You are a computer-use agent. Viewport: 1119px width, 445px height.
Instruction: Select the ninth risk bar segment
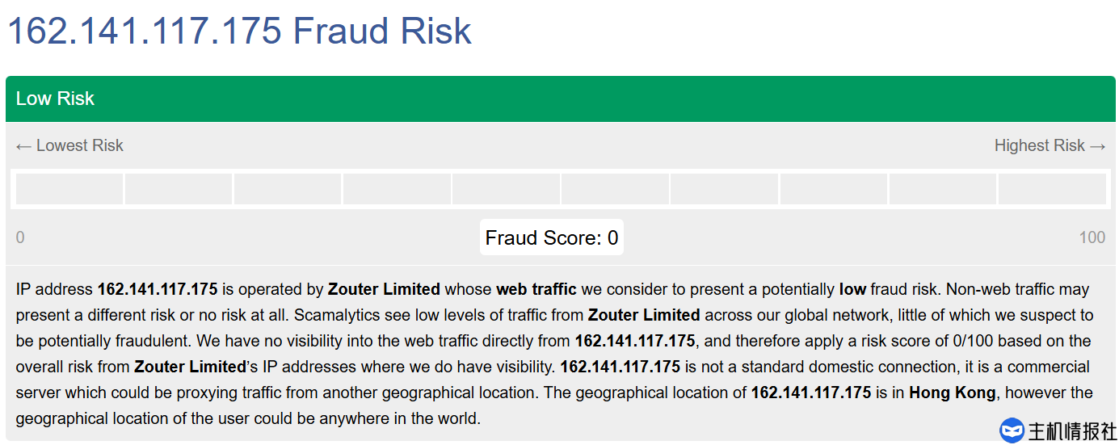click(942, 189)
